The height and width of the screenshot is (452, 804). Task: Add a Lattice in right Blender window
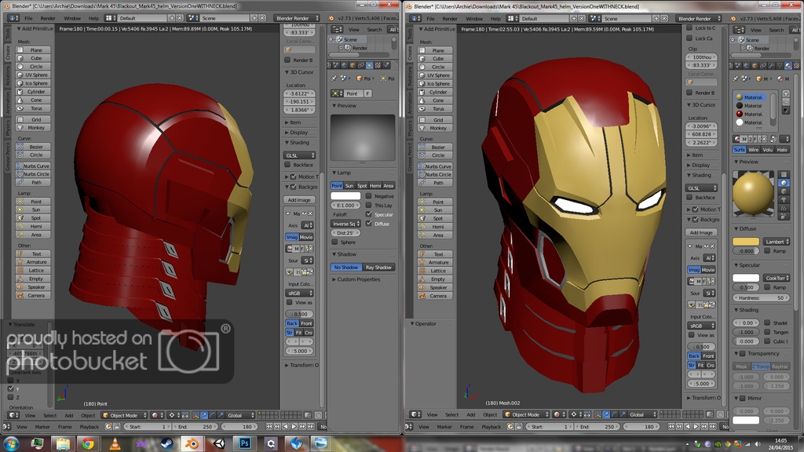[435, 271]
